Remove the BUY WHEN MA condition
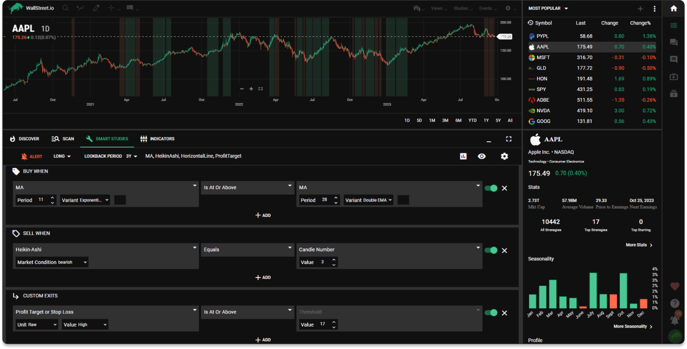Screen dimensions: 687x349 (x=504, y=188)
